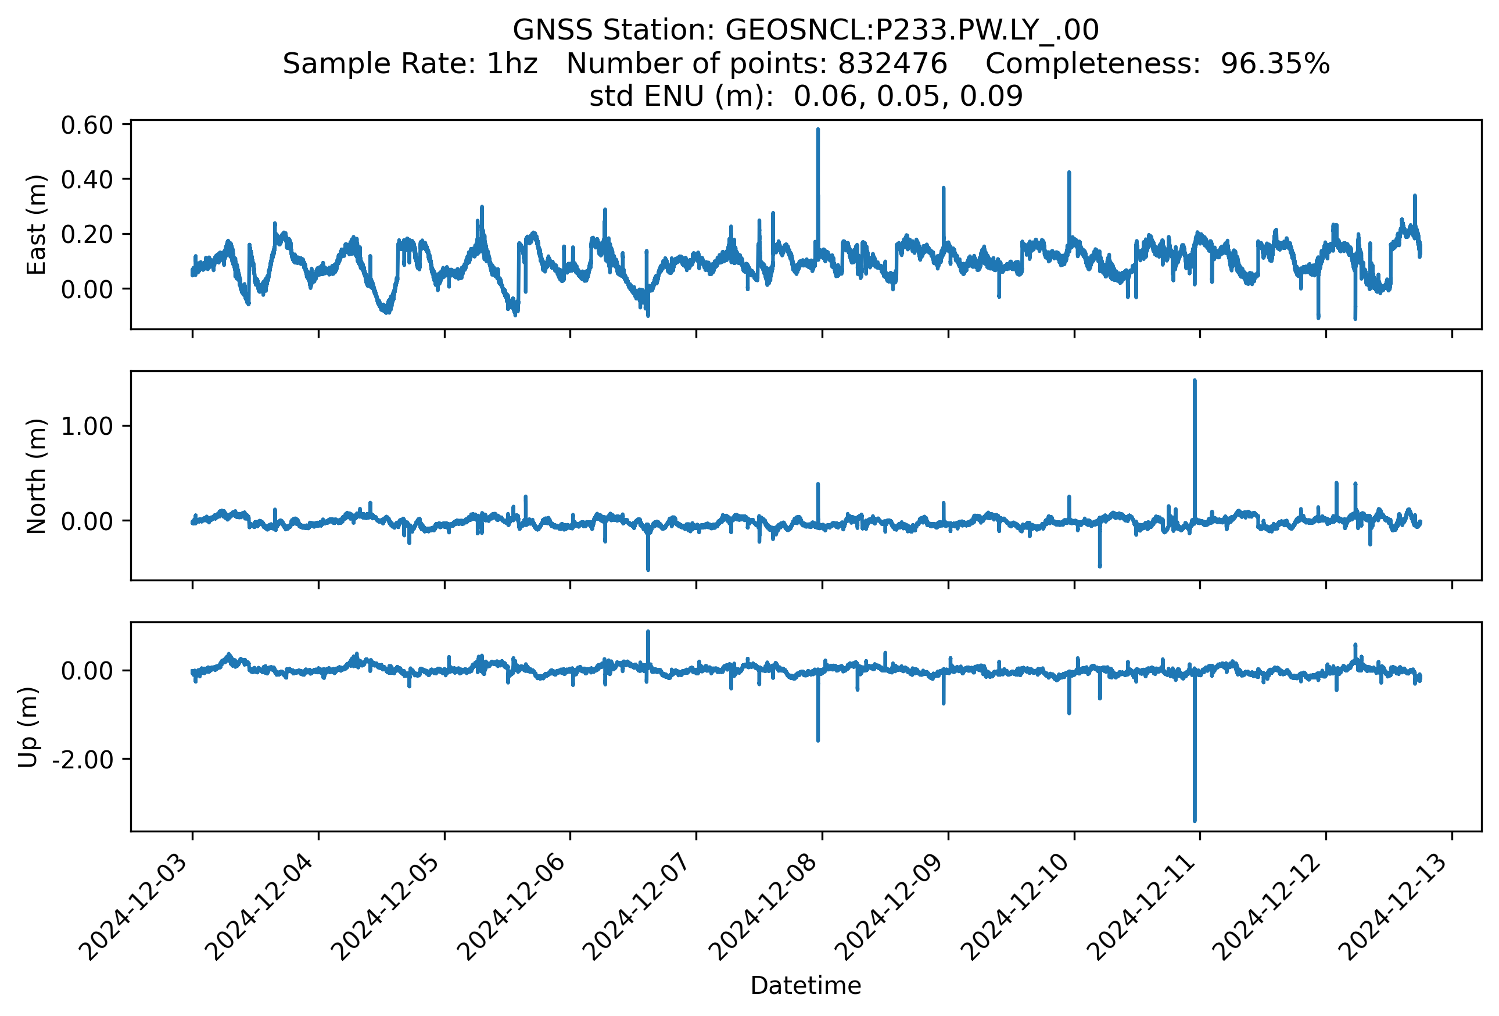This screenshot has height=1016, width=1499.
Task: Click the East (m) axis label
Action: click(37, 224)
